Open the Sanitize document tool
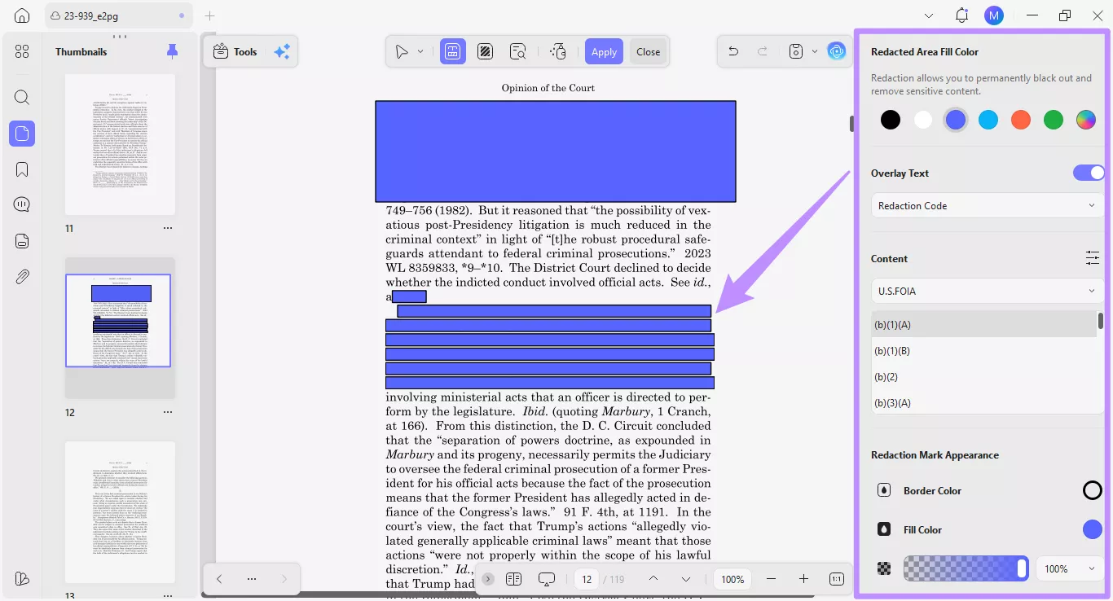The width and height of the screenshot is (1113, 601). (x=558, y=51)
